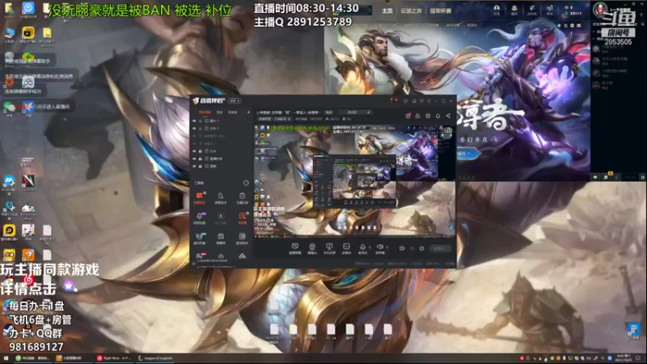Select the 图片 1 source row
The height and width of the screenshot is (364, 647).
point(221,121)
